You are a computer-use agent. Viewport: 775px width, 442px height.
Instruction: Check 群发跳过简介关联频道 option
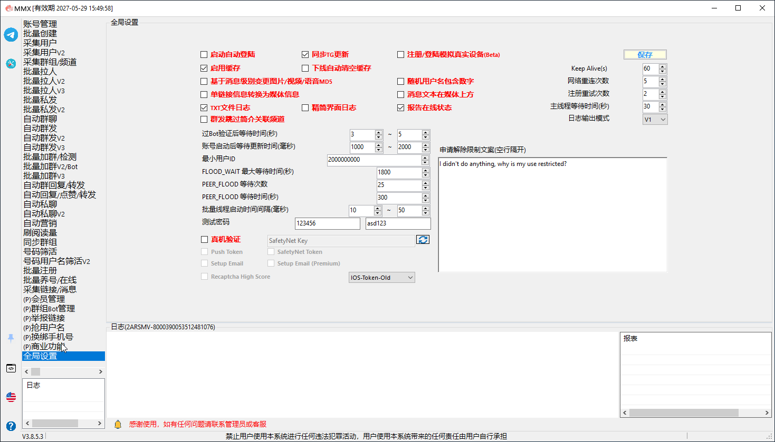204,120
